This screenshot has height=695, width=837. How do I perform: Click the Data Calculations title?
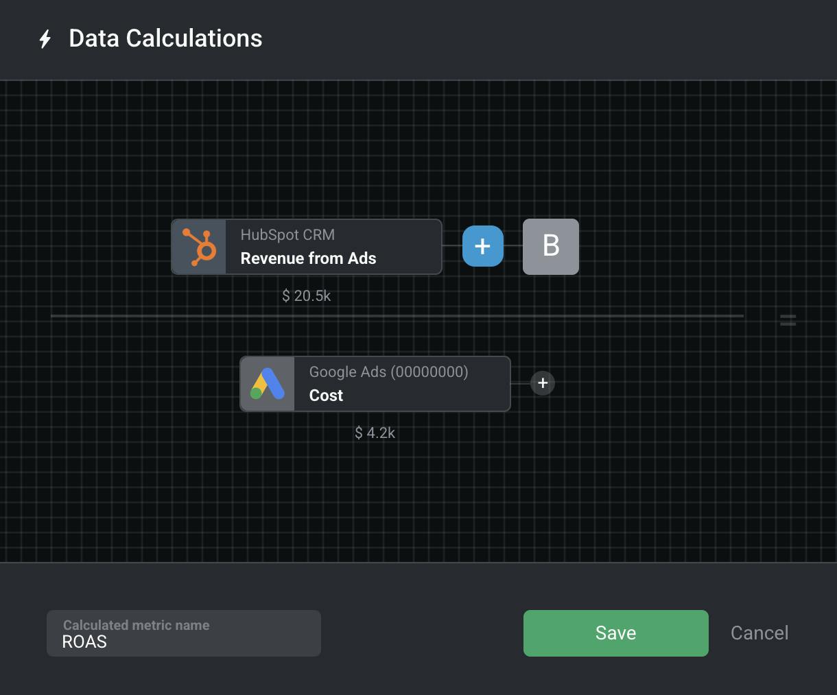tap(165, 38)
